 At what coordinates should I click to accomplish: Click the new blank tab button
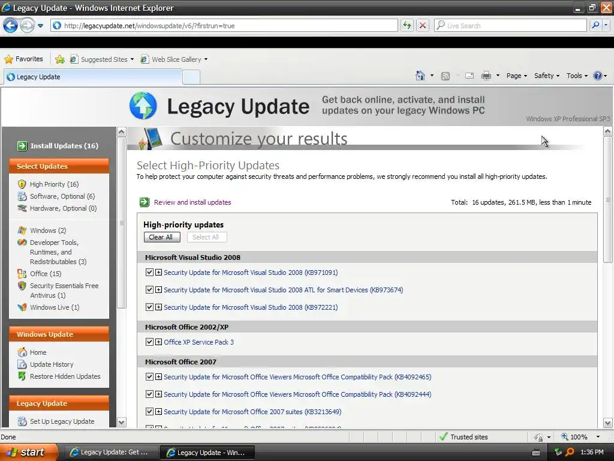click(x=191, y=77)
